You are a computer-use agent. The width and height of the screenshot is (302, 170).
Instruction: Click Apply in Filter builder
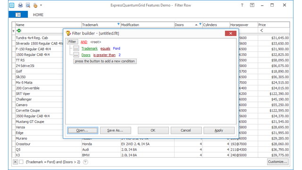click(219, 130)
